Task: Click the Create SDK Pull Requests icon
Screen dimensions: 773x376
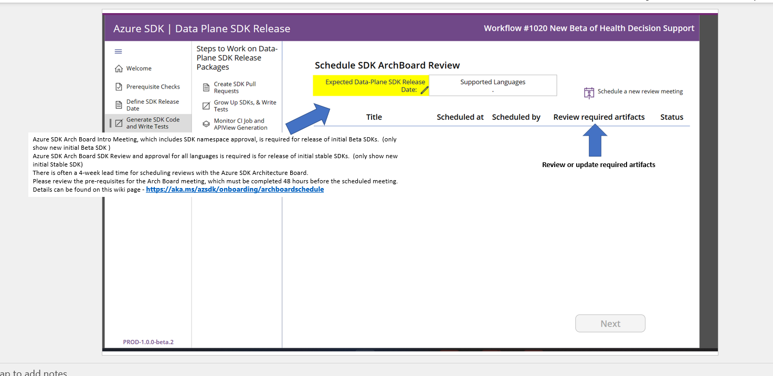Action: [x=206, y=87]
